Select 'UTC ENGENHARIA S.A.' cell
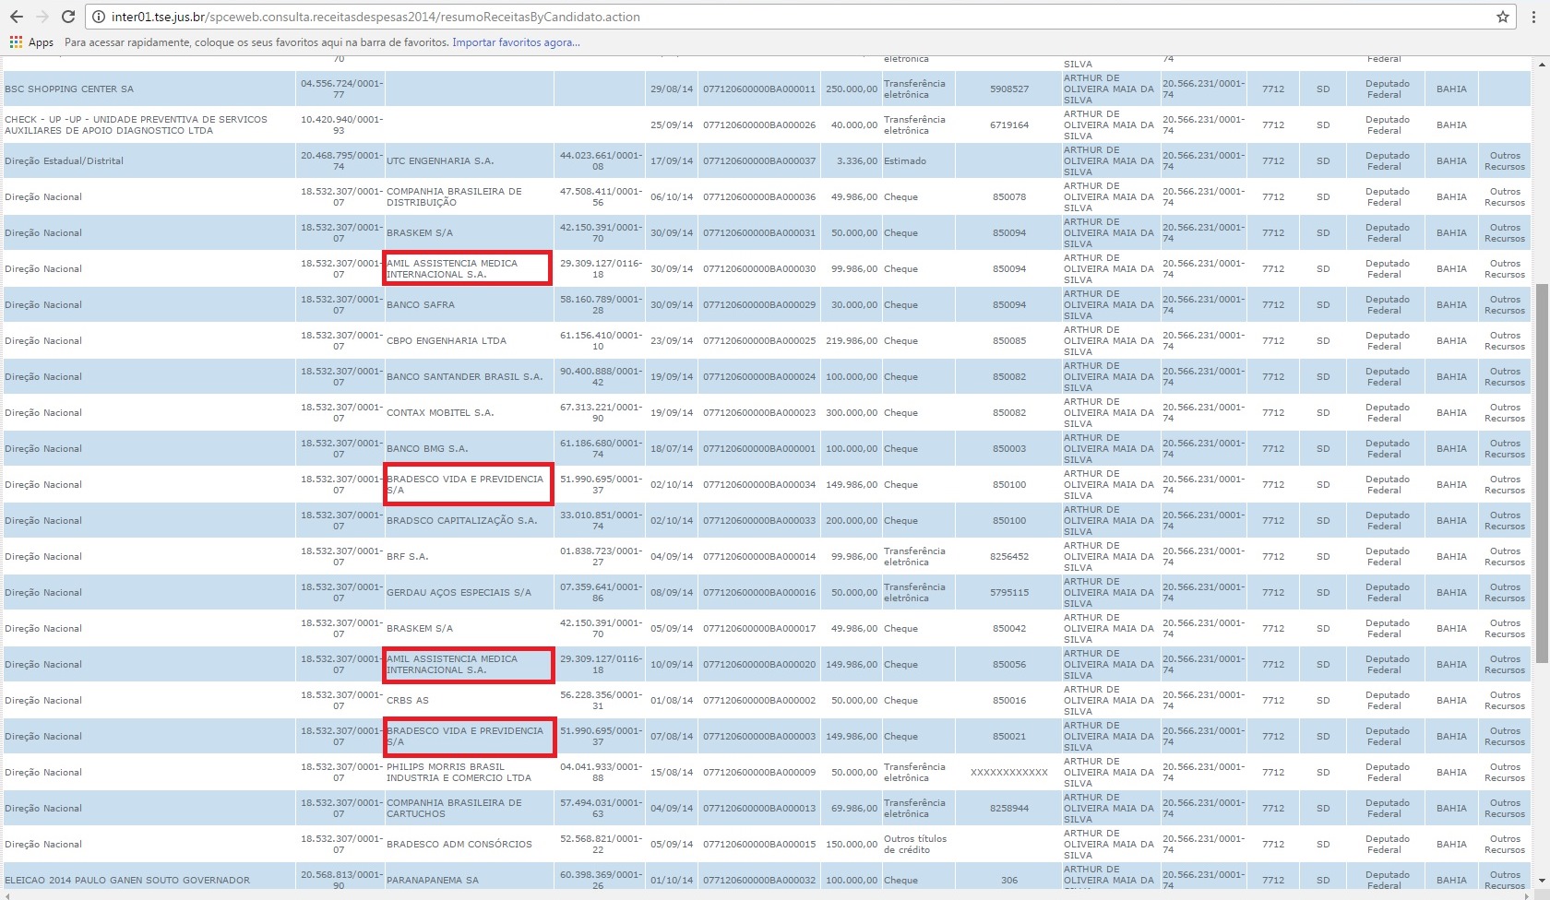This screenshot has height=900, width=1550. click(x=469, y=161)
